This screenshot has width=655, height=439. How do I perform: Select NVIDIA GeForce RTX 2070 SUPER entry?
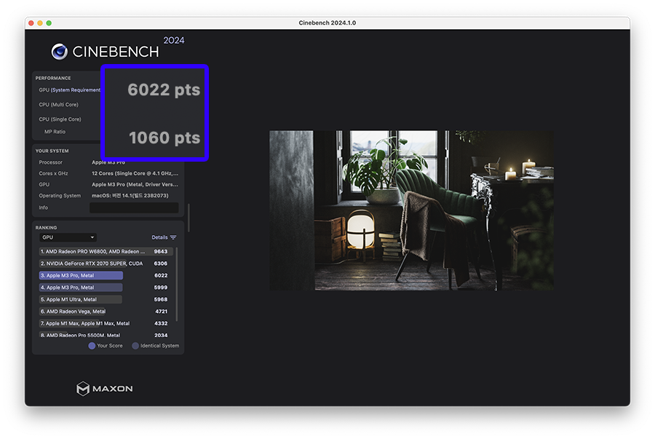click(x=106, y=264)
